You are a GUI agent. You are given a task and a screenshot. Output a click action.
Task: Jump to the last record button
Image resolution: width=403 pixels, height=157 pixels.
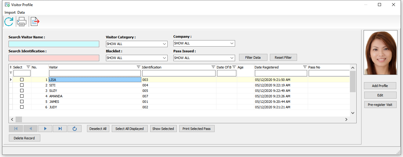tap(60, 129)
